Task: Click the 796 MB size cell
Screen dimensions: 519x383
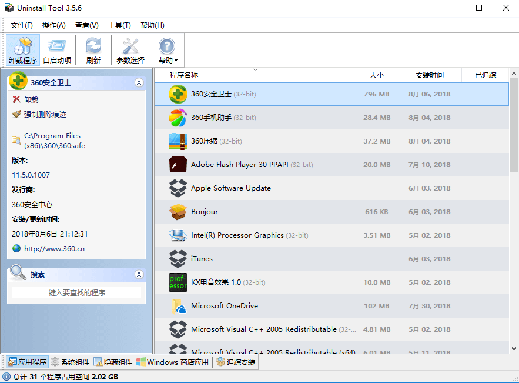Action: (376, 94)
